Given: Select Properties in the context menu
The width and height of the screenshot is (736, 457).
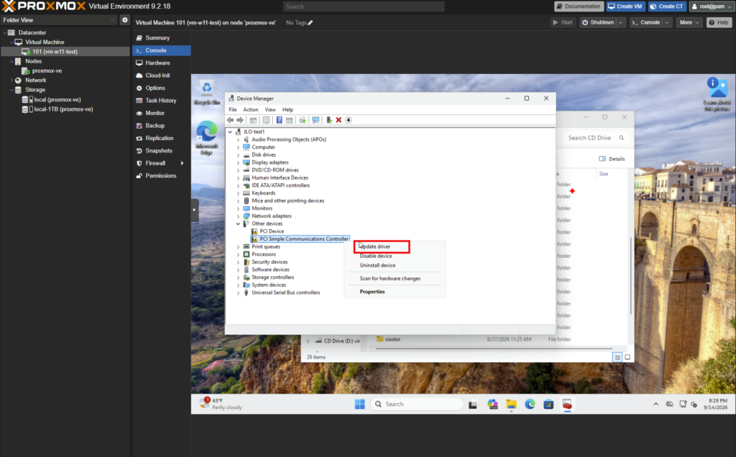Looking at the screenshot, I should coord(372,292).
